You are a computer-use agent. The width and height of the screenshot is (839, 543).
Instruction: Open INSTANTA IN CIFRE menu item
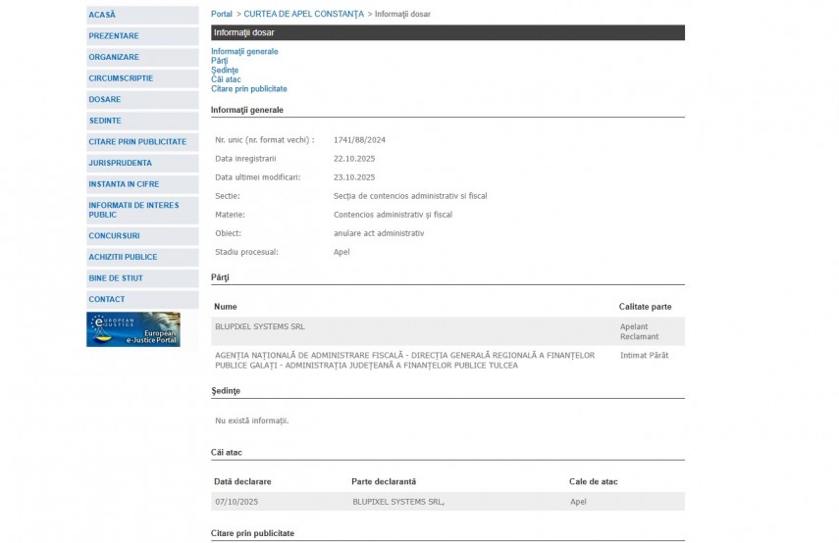point(124,184)
